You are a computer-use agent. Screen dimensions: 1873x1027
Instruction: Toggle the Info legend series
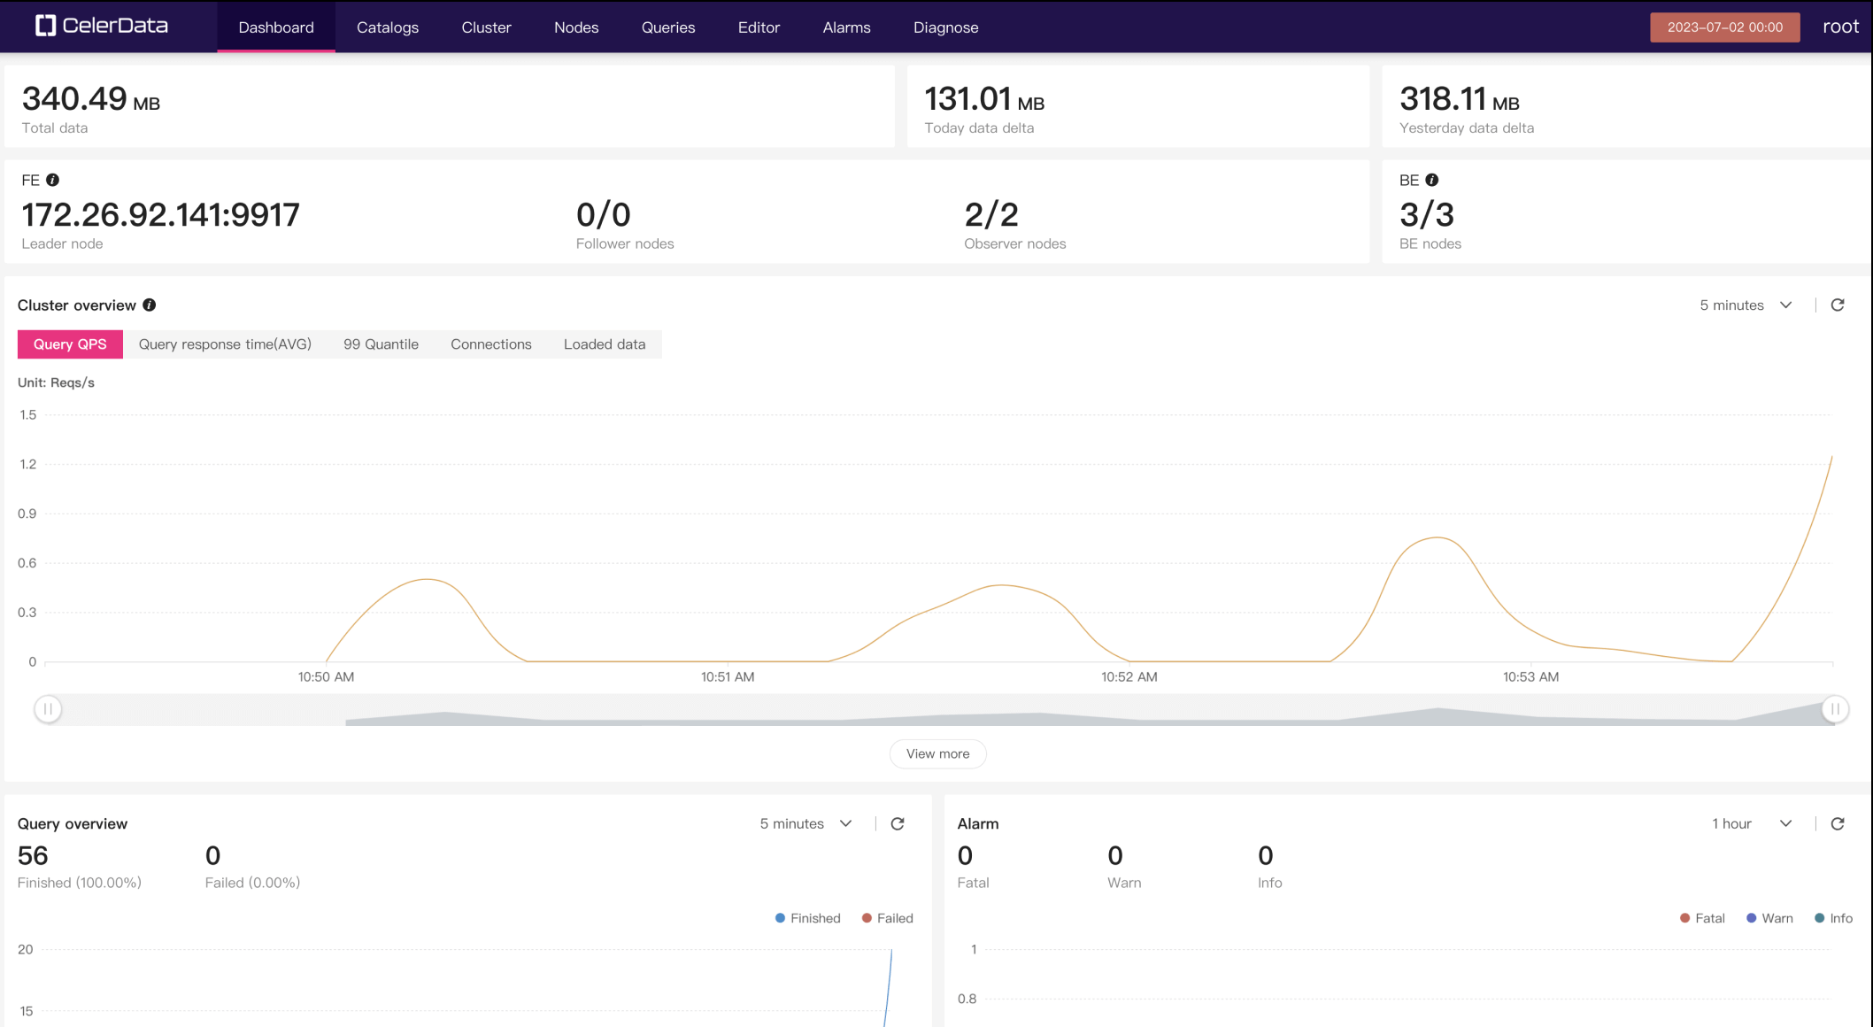pyautogui.click(x=1833, y=918)
